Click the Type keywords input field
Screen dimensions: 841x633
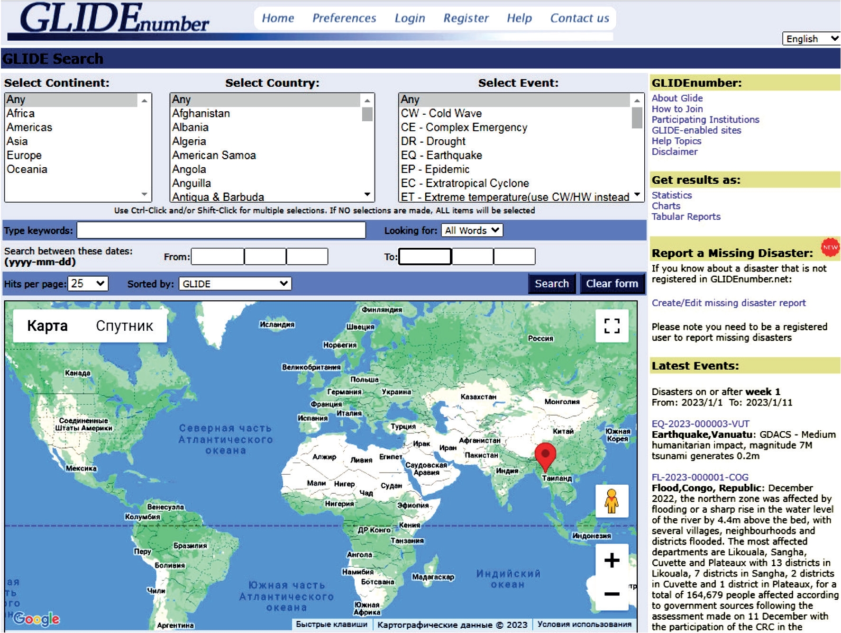(221, 230)
